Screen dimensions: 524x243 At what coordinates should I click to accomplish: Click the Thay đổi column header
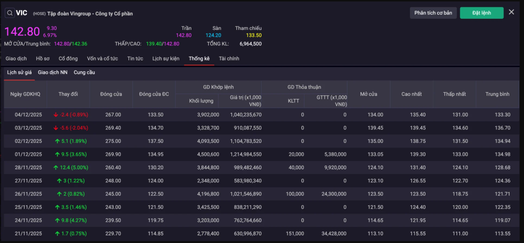pos(68,94)
